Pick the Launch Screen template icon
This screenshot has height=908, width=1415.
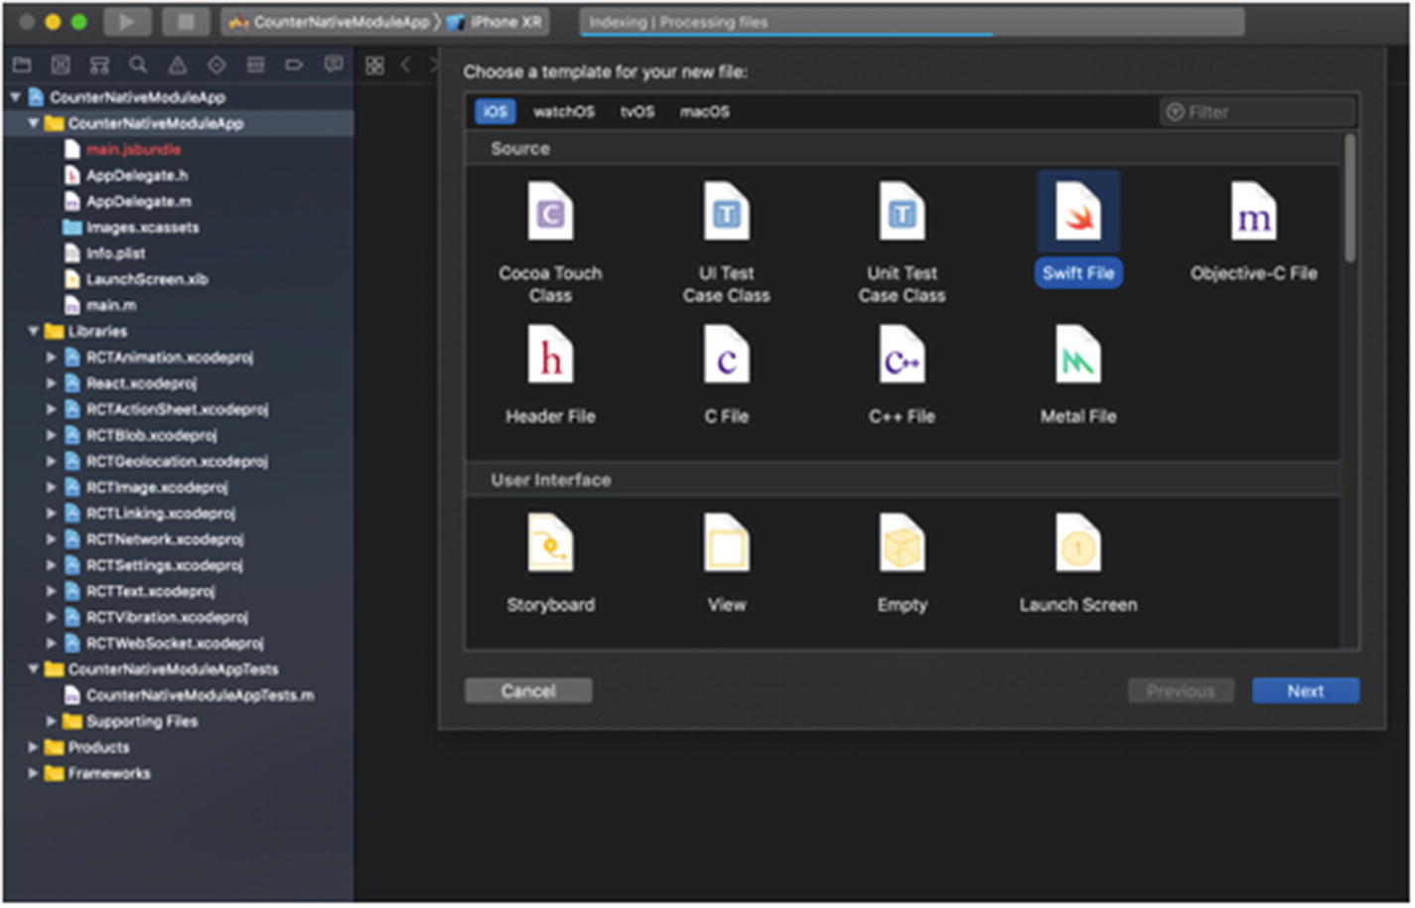(x=1077, y=543)
